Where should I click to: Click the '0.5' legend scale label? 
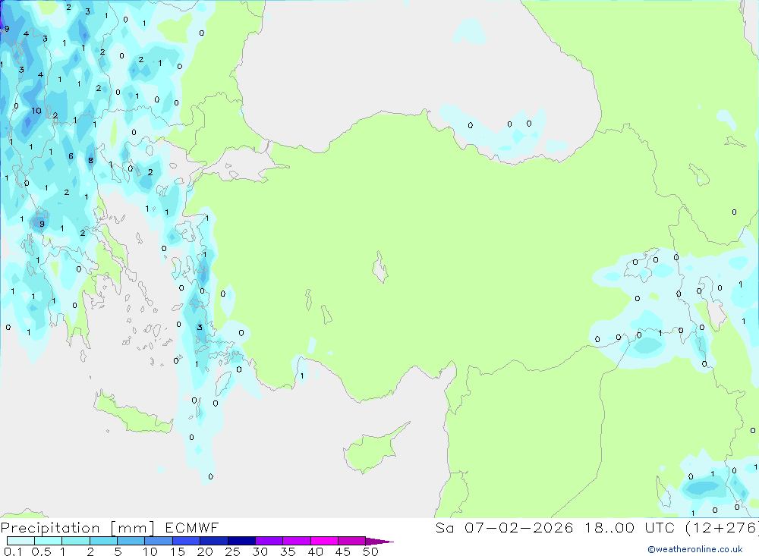pyautogui.click(x=41, y=551)
